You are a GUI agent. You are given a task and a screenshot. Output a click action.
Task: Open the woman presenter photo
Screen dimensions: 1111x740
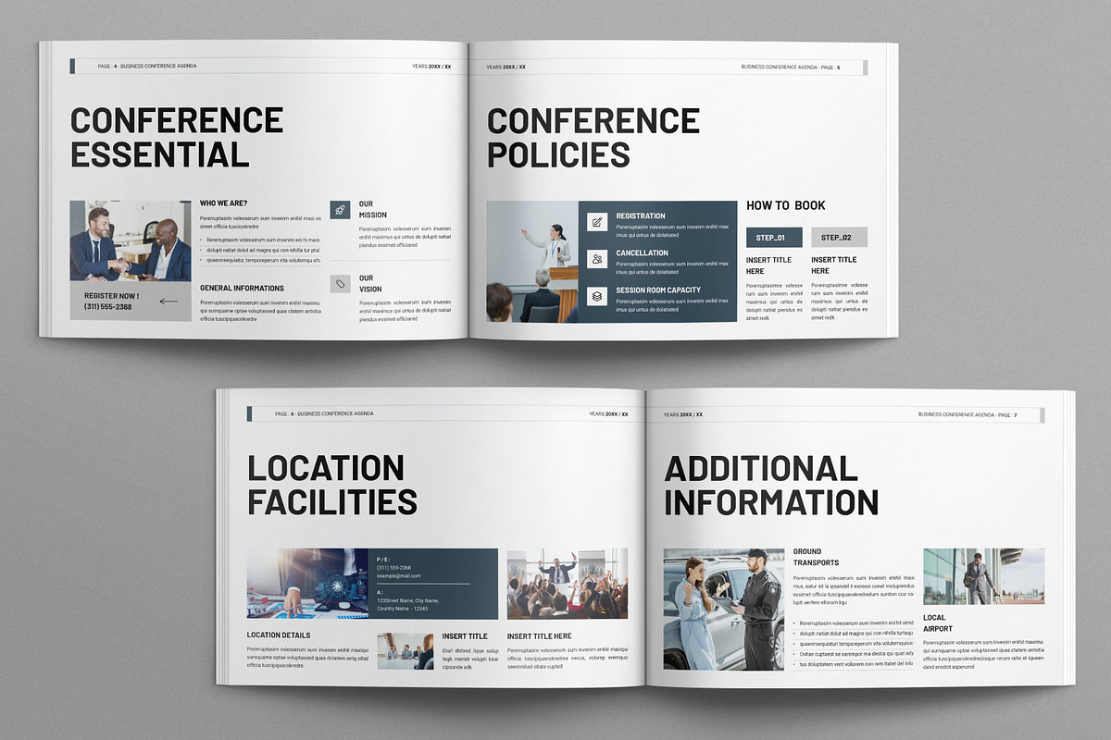tap(532, 262)
